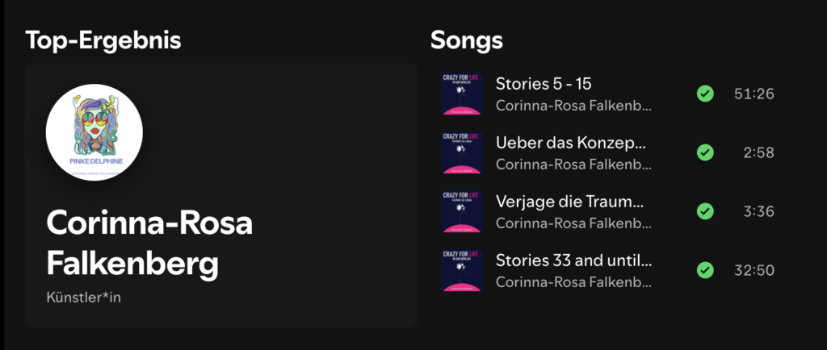Open the Pinke Delphine artist profile picture
827x350 pixels.
pos(94,132)
